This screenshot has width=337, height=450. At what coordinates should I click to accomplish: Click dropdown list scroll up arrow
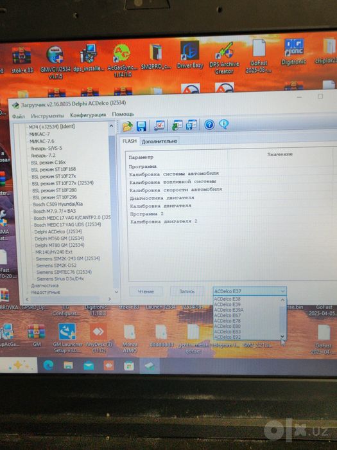point(282,300)
